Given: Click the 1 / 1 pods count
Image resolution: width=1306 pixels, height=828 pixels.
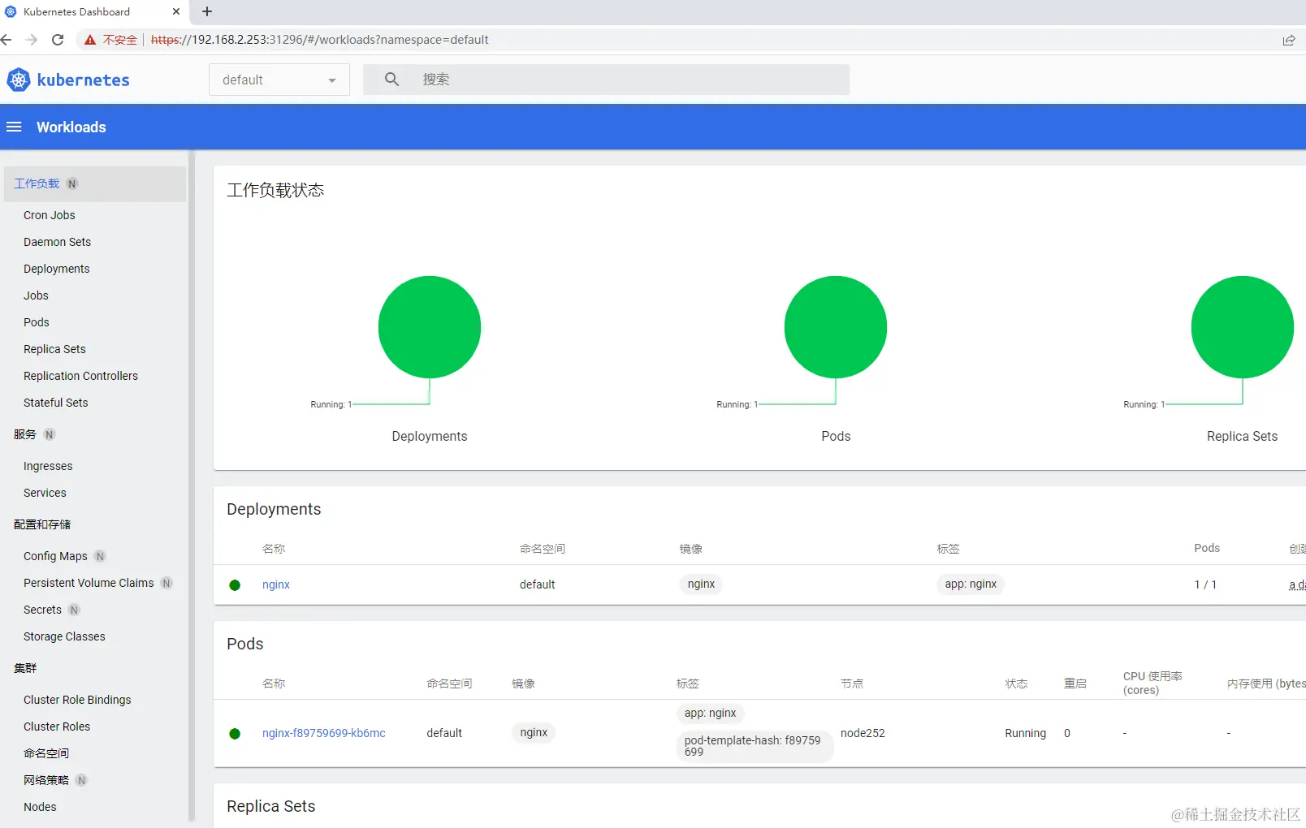Looking at the screenshot, I should point(1205,584).
